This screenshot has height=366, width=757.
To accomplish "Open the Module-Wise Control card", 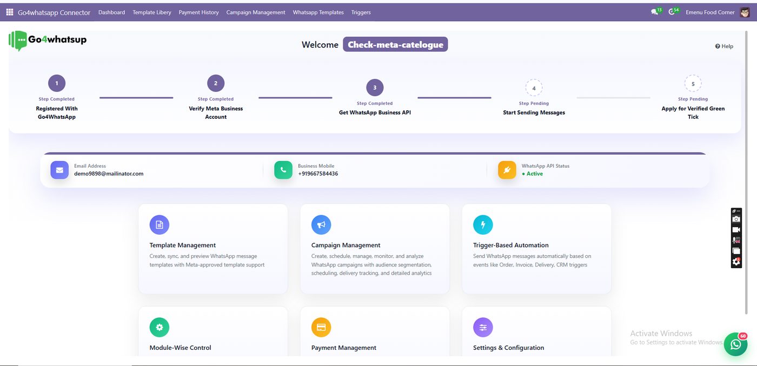I will pos(213,331).
